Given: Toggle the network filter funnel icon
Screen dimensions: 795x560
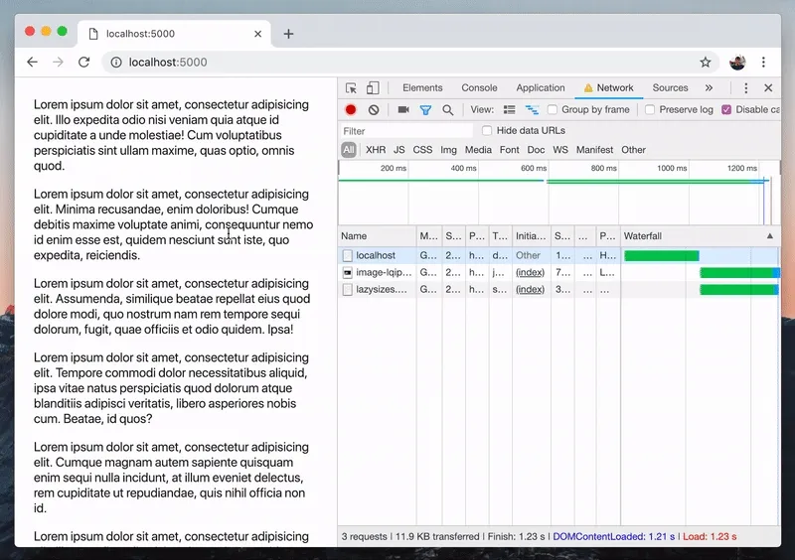Looking at the screenshot, I should pyautogui.click(x=425, y=110).
